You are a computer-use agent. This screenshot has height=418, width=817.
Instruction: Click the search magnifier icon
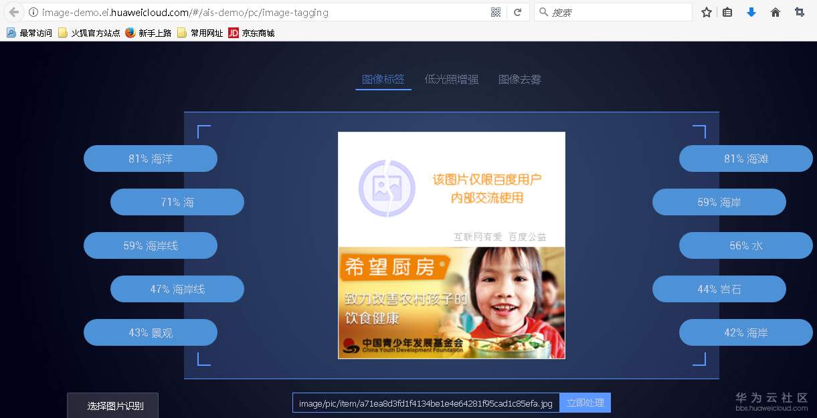[x=543, y=12]
